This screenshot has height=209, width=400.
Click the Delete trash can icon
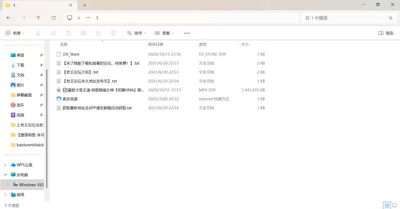point(113,33)
